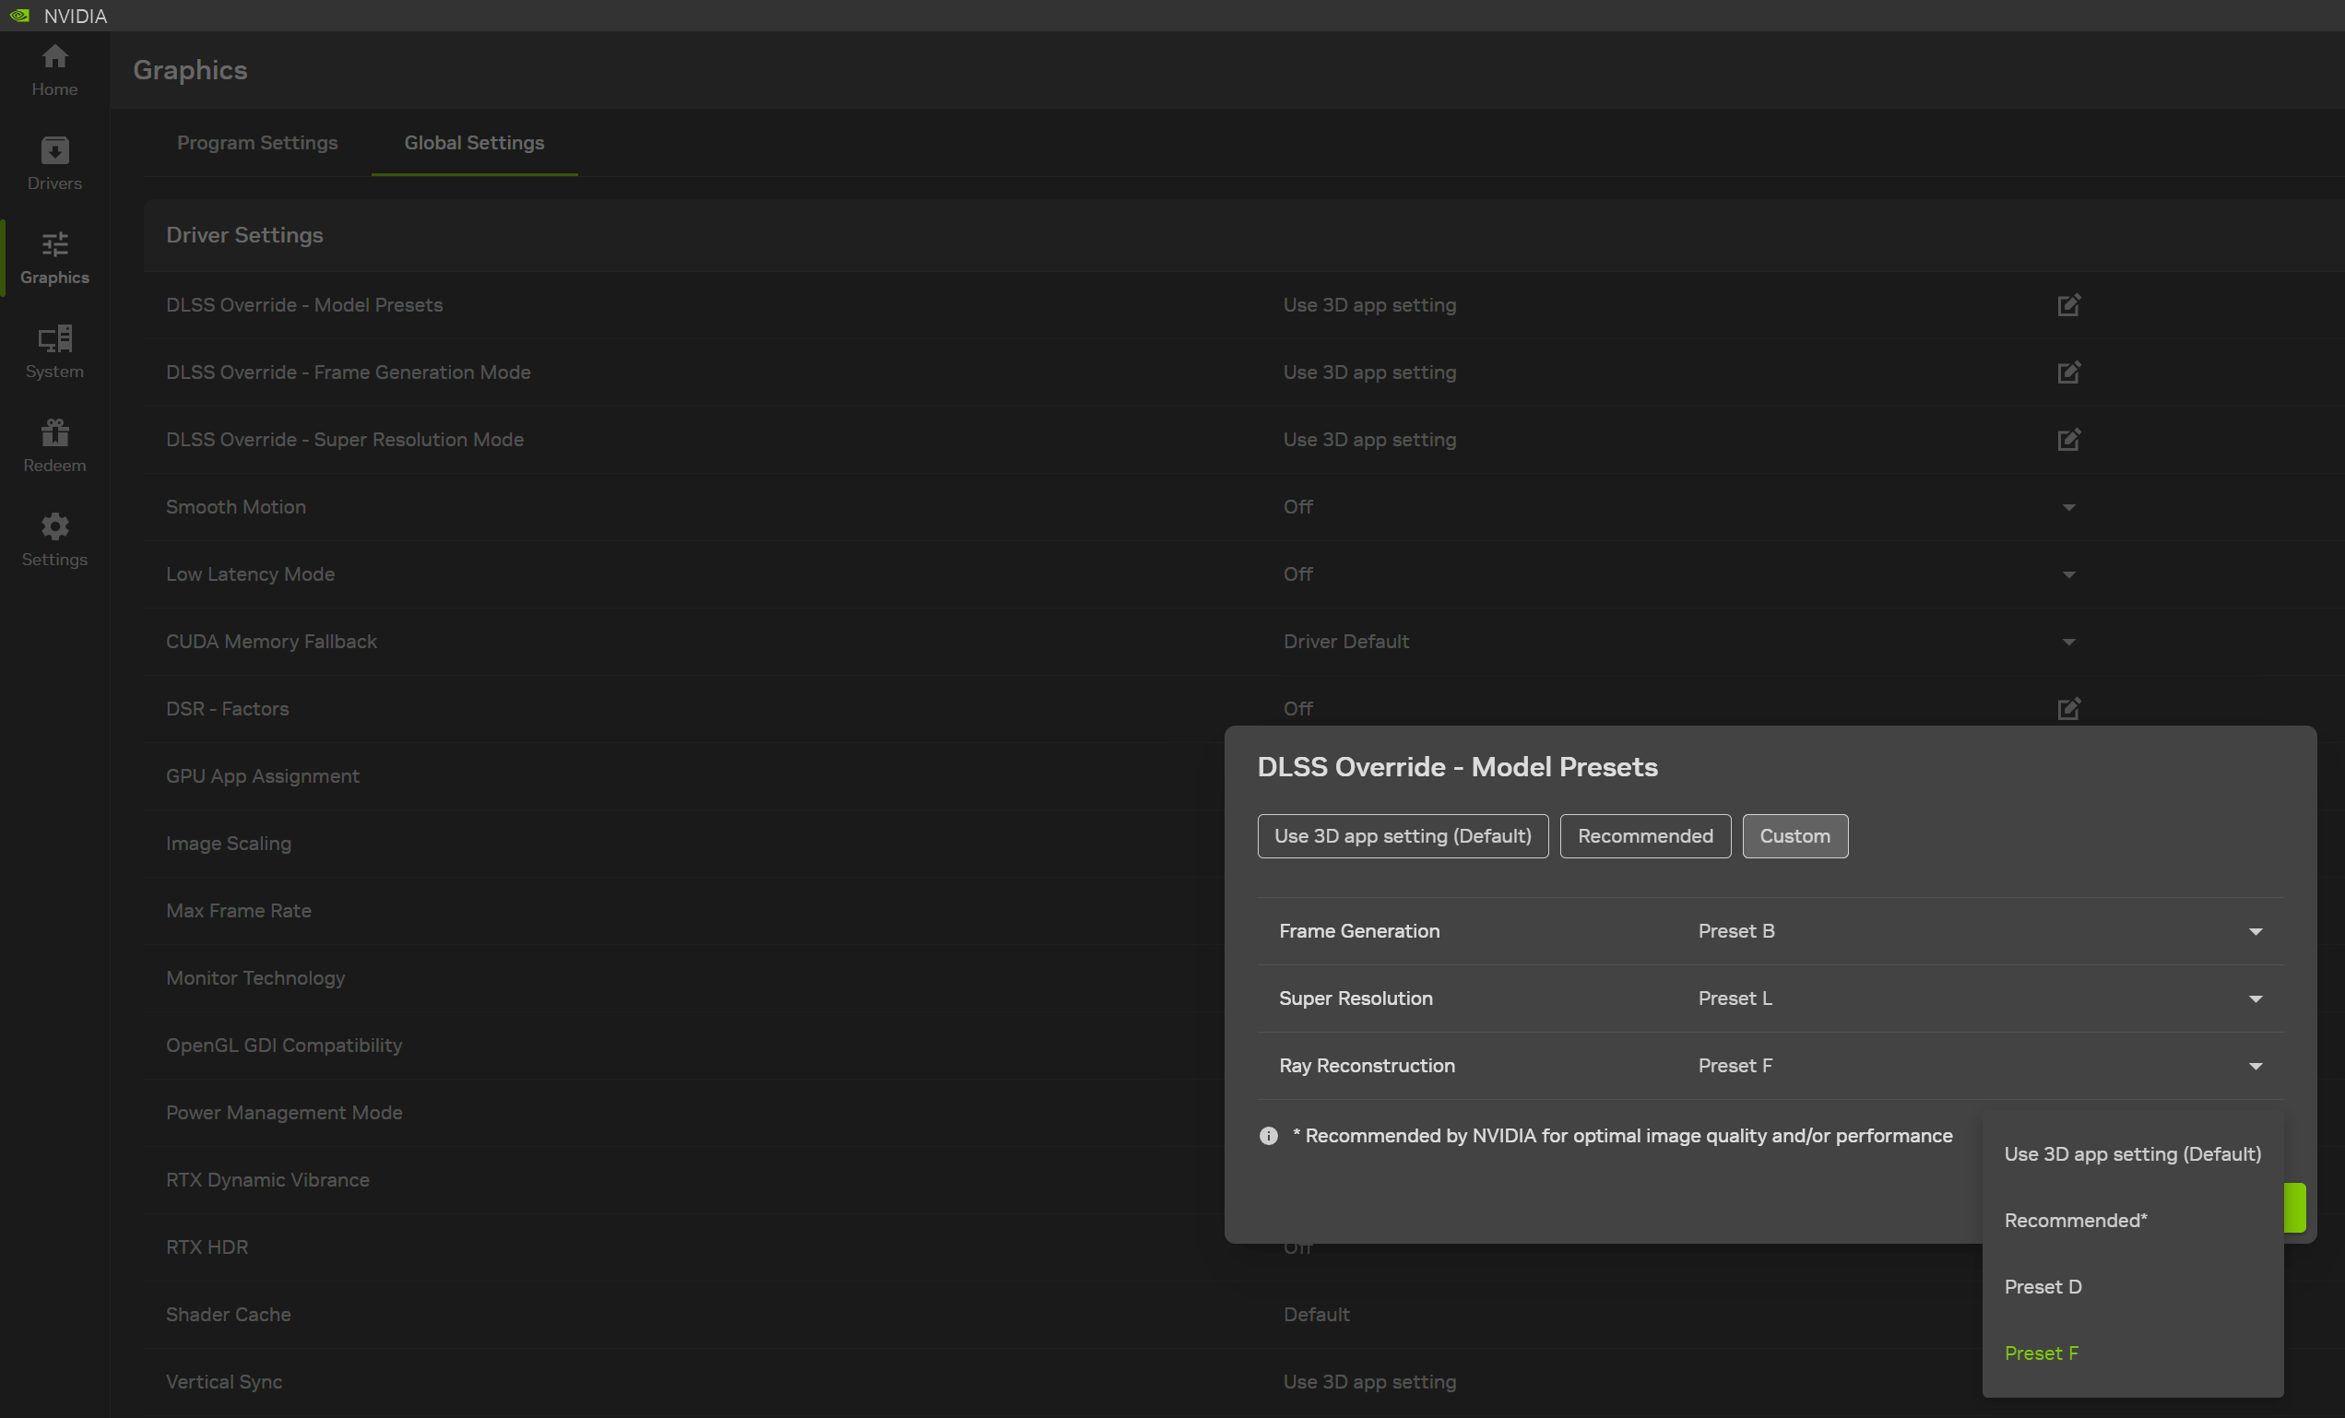Choose Preset F in the dropdown list

point(2132,1354)
